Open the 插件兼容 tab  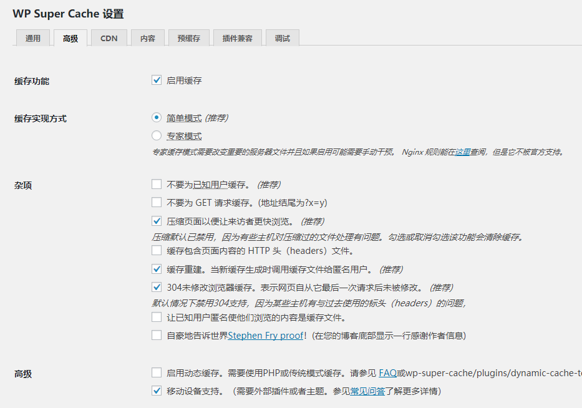[x=238, y=38]
